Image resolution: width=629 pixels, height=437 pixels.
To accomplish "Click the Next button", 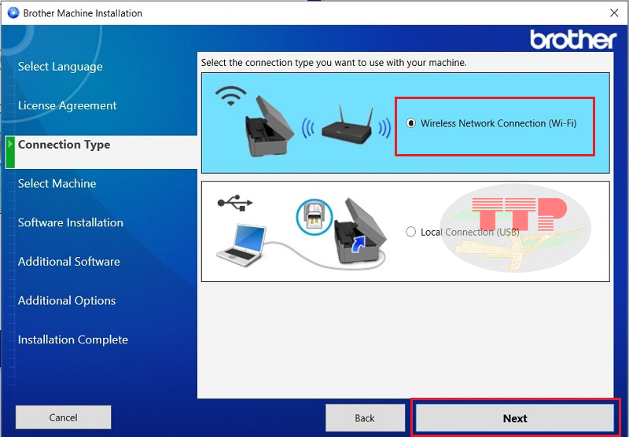I will 515,418.
